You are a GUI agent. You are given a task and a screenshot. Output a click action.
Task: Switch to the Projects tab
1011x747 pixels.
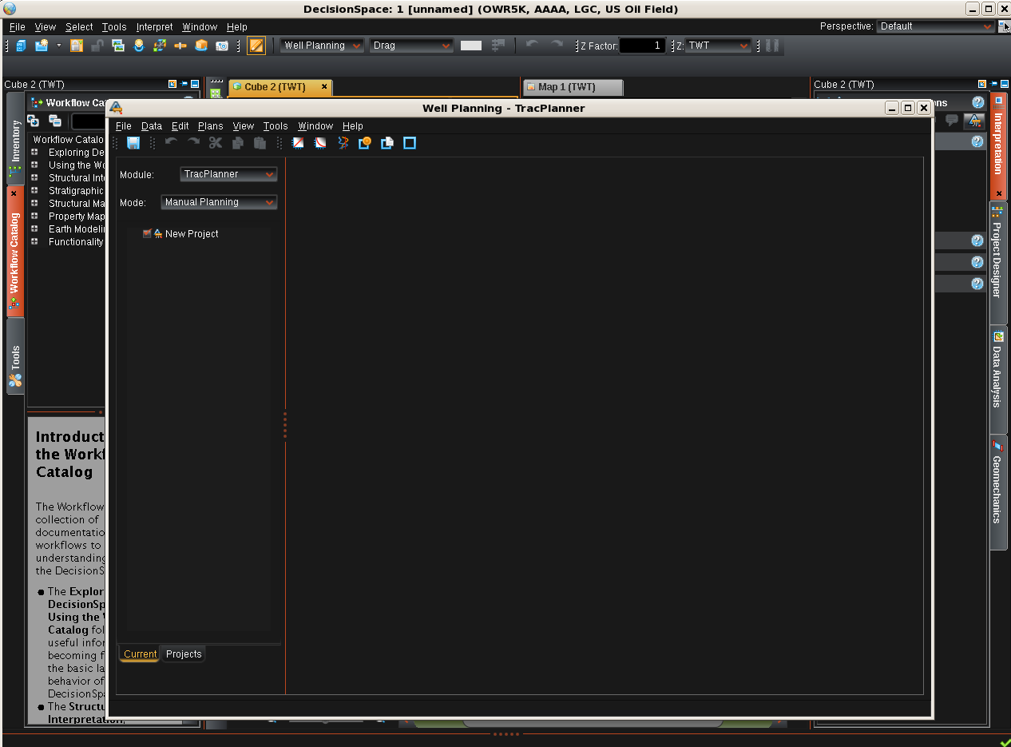click(184, 654)
